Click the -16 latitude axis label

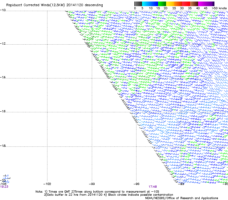tap(3, 111)
